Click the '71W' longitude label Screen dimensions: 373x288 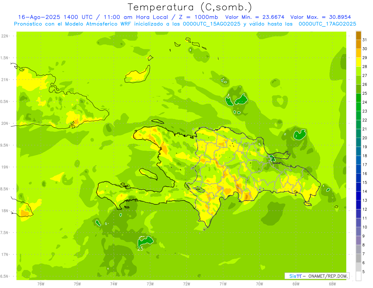pos(223,284)
